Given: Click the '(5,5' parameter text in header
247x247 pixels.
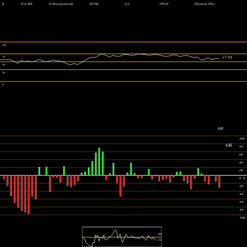Looking at the screenshot, I should [x=127, y=4].
